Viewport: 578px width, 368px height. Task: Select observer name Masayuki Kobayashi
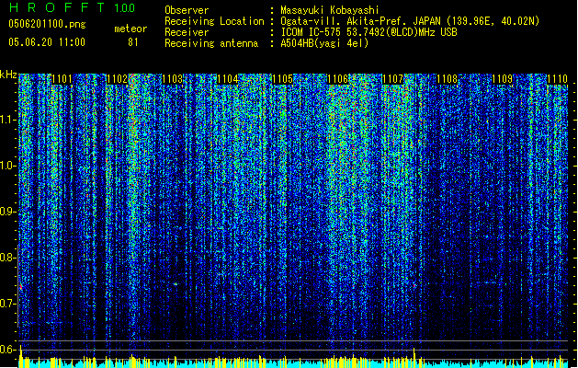(x=330, y=10)
